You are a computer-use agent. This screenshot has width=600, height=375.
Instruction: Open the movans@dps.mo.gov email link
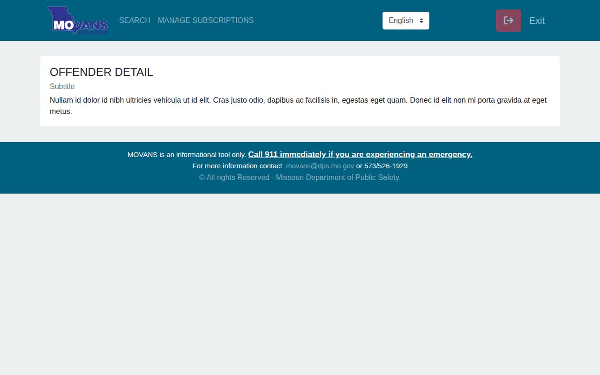(x=320, y=166)
